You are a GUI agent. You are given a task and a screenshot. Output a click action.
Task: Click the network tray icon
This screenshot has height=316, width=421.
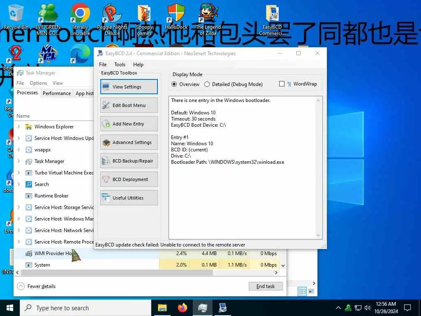point(358,308)
